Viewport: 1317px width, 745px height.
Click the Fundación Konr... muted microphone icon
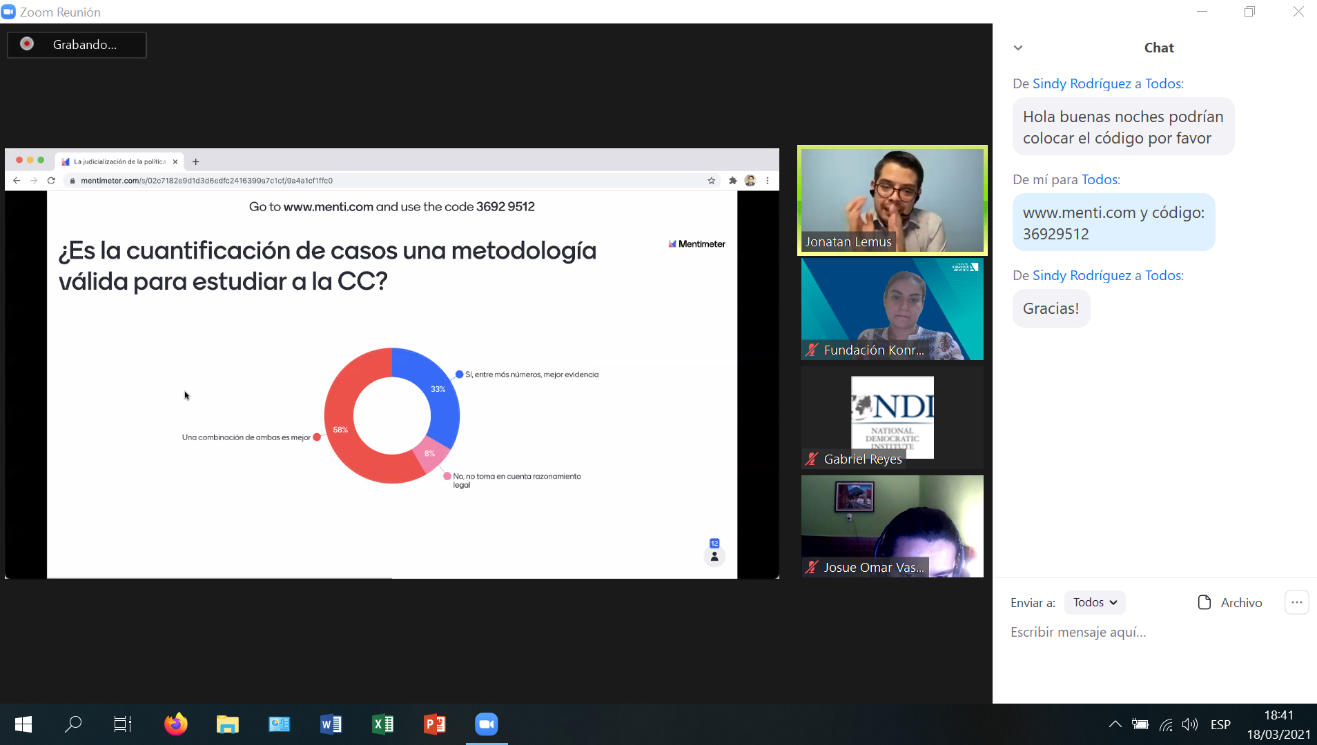click(812, 350)
